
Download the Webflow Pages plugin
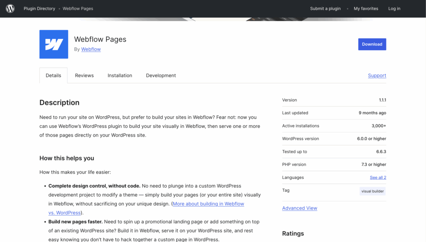[372, 44]
